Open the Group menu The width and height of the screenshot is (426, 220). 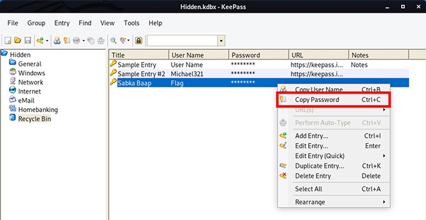[37, 23]
